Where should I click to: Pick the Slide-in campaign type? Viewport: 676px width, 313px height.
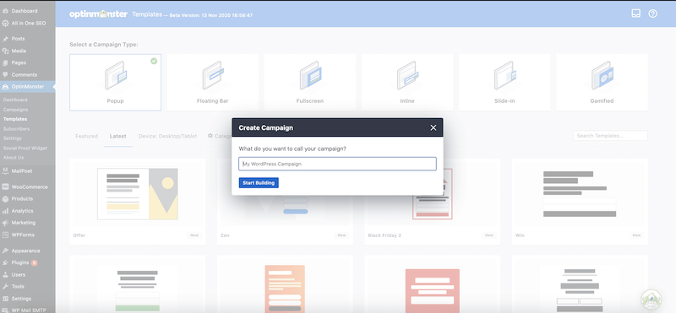click(504, 82)
